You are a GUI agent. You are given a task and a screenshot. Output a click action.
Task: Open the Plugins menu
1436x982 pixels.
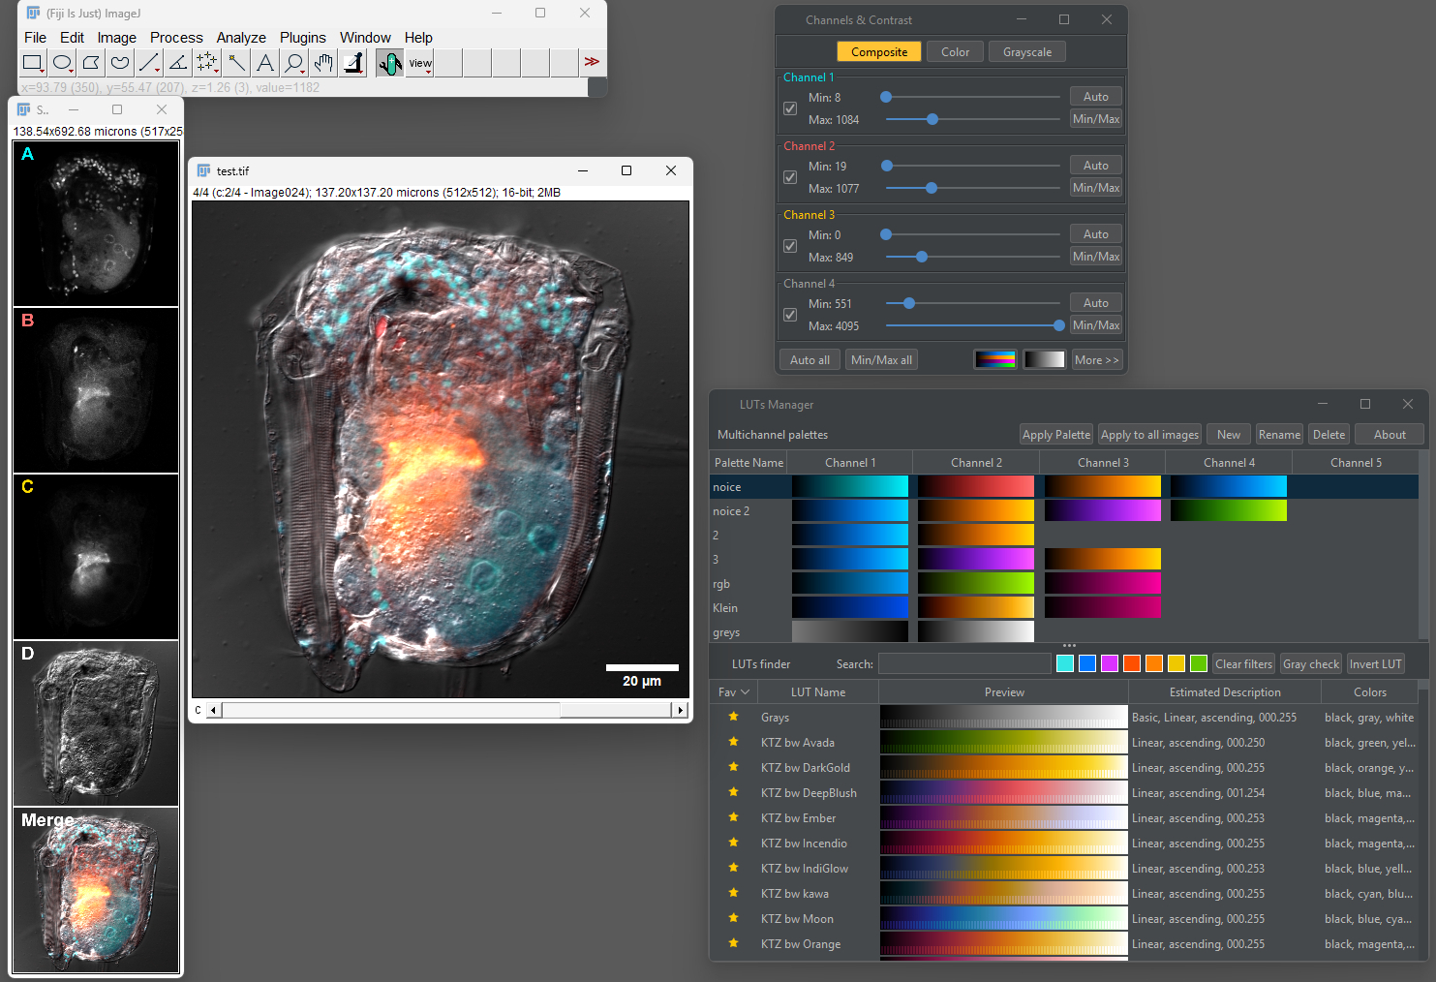tap(302, 38)
